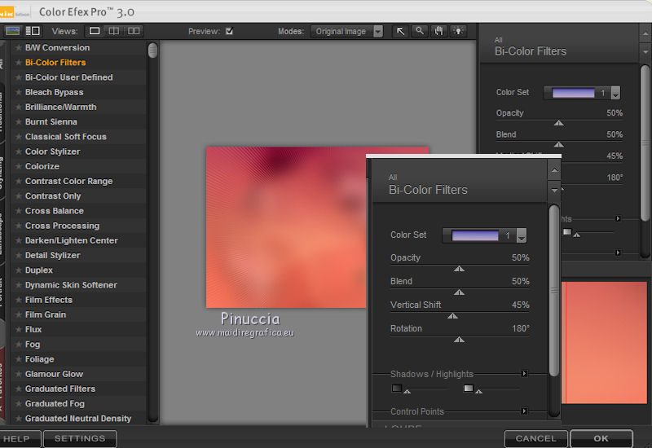Select the split preview view
This screenshot has width=652, height=448.
pos(114,31)
